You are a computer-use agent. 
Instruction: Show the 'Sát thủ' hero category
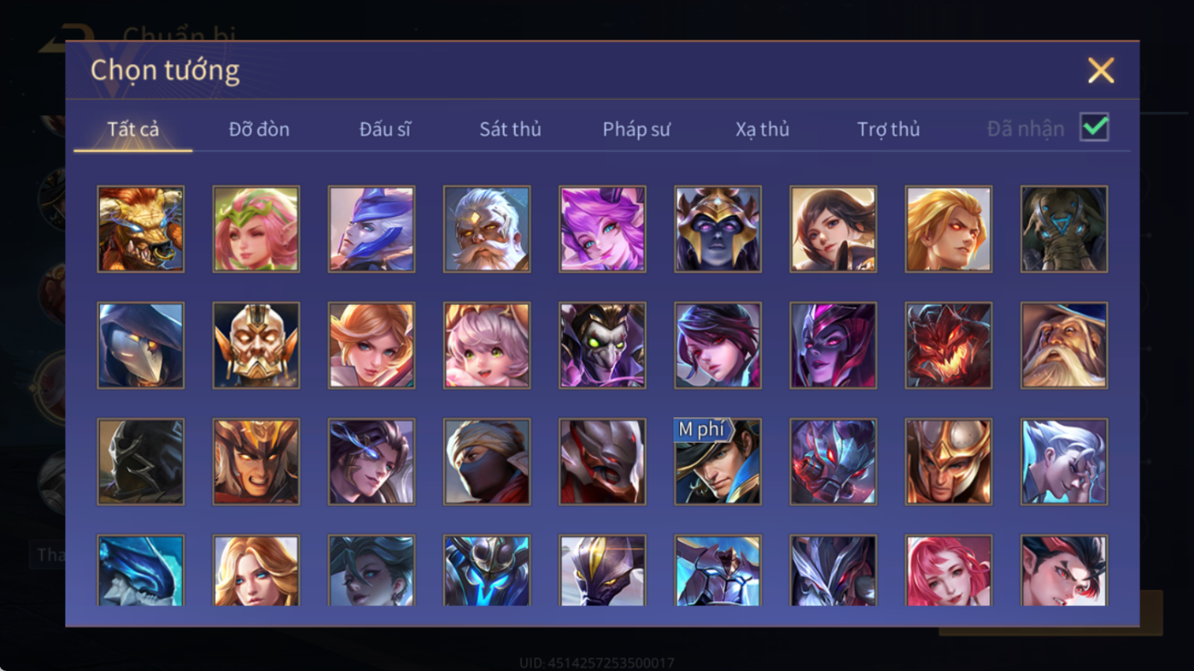[510, 129]
